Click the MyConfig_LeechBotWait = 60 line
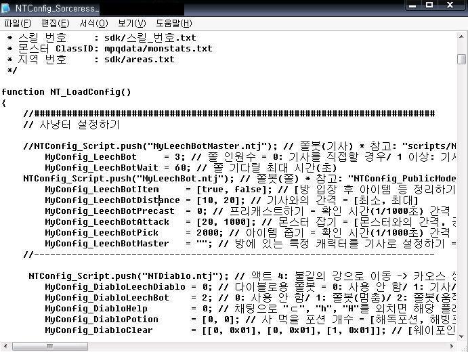The height and width of the screenshot is (352, 468). coord(191,168)
